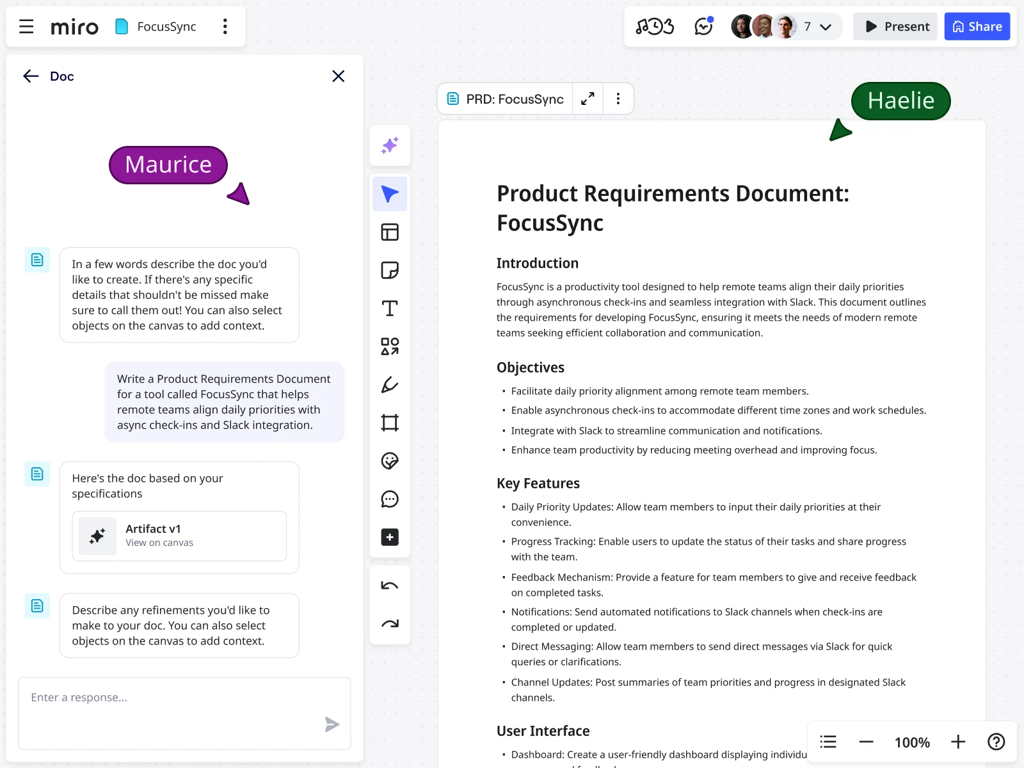This screenshot has height=768, width=1024.
Task: Click the Key Features heading
Action: [538, 483]
